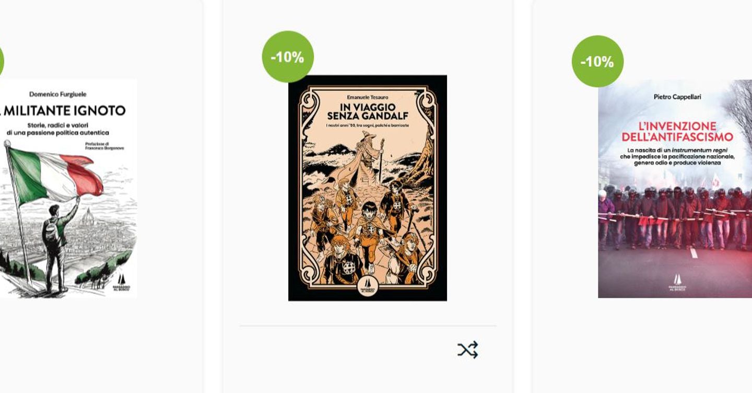This screenshot has height=393, width=752.
Task: Click publisher logo on Gandalf cover bottom
Action: (x=367, y=287)
